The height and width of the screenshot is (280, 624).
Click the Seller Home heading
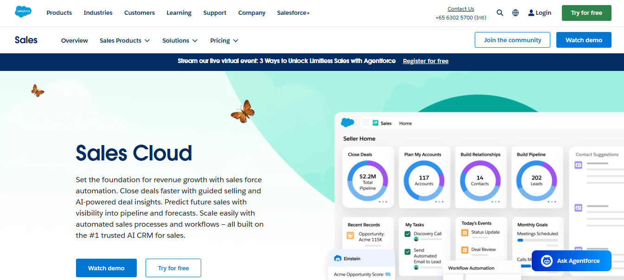[x=359, y=139]
